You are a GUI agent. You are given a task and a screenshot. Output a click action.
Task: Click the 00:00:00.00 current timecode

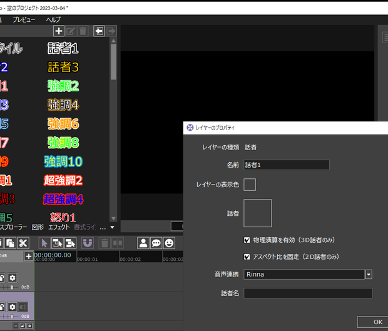[x=53, y=255]
